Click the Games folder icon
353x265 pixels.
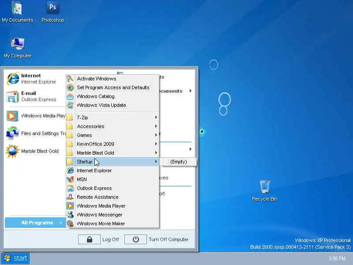point(70,135)
